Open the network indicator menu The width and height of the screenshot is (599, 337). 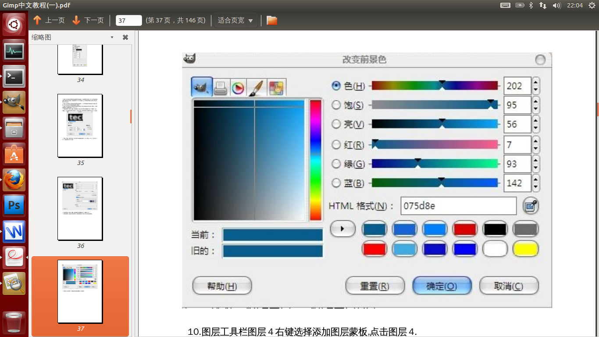point(543,5)
